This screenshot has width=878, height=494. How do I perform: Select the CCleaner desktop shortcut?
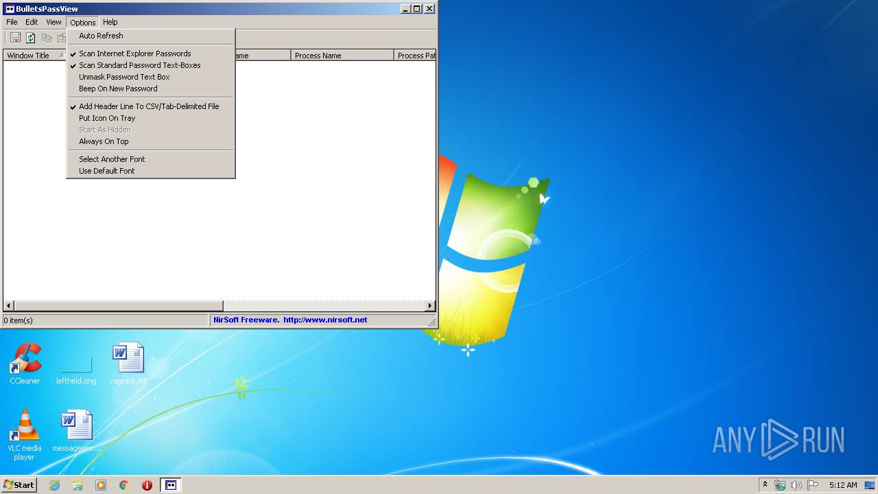[x=25, y=364]
